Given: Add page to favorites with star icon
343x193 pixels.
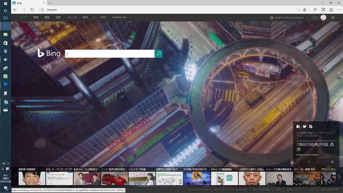Looking at the screenshot, I should (x=305, y=10).
